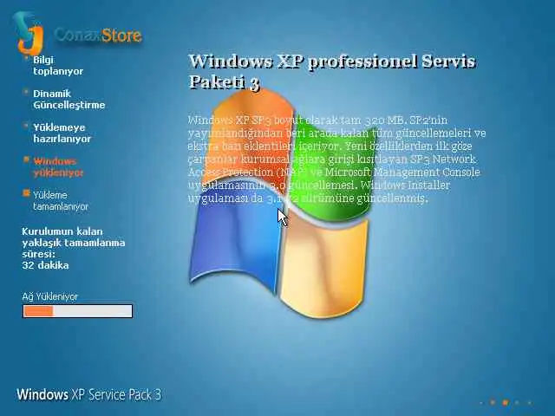Select the "Dinamik Güncelleştirme" setup step

tap(69, 100)
